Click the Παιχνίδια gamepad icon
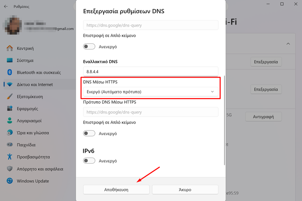 [10, 145]
